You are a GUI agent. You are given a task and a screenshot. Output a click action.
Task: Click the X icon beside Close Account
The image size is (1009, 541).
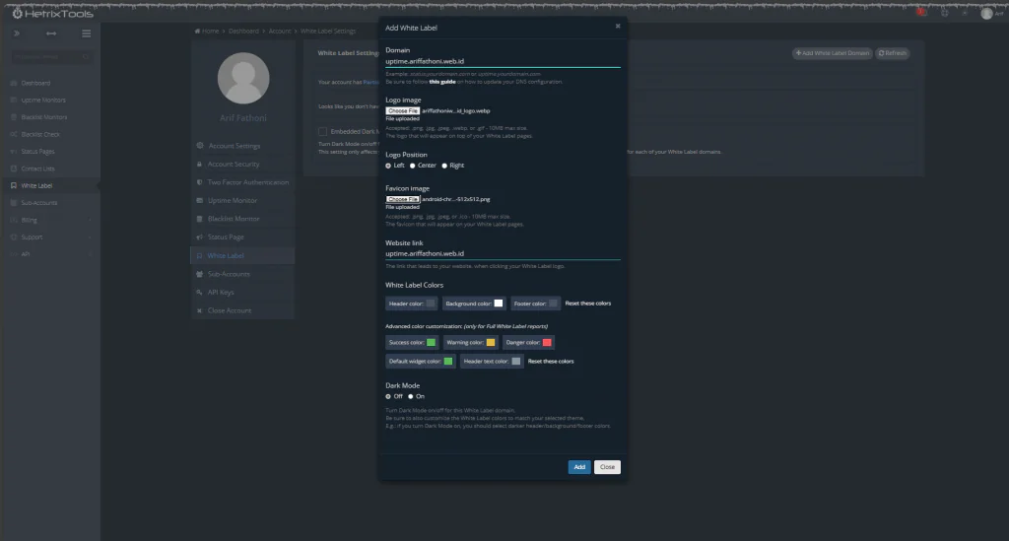click(x=199, y=310)
